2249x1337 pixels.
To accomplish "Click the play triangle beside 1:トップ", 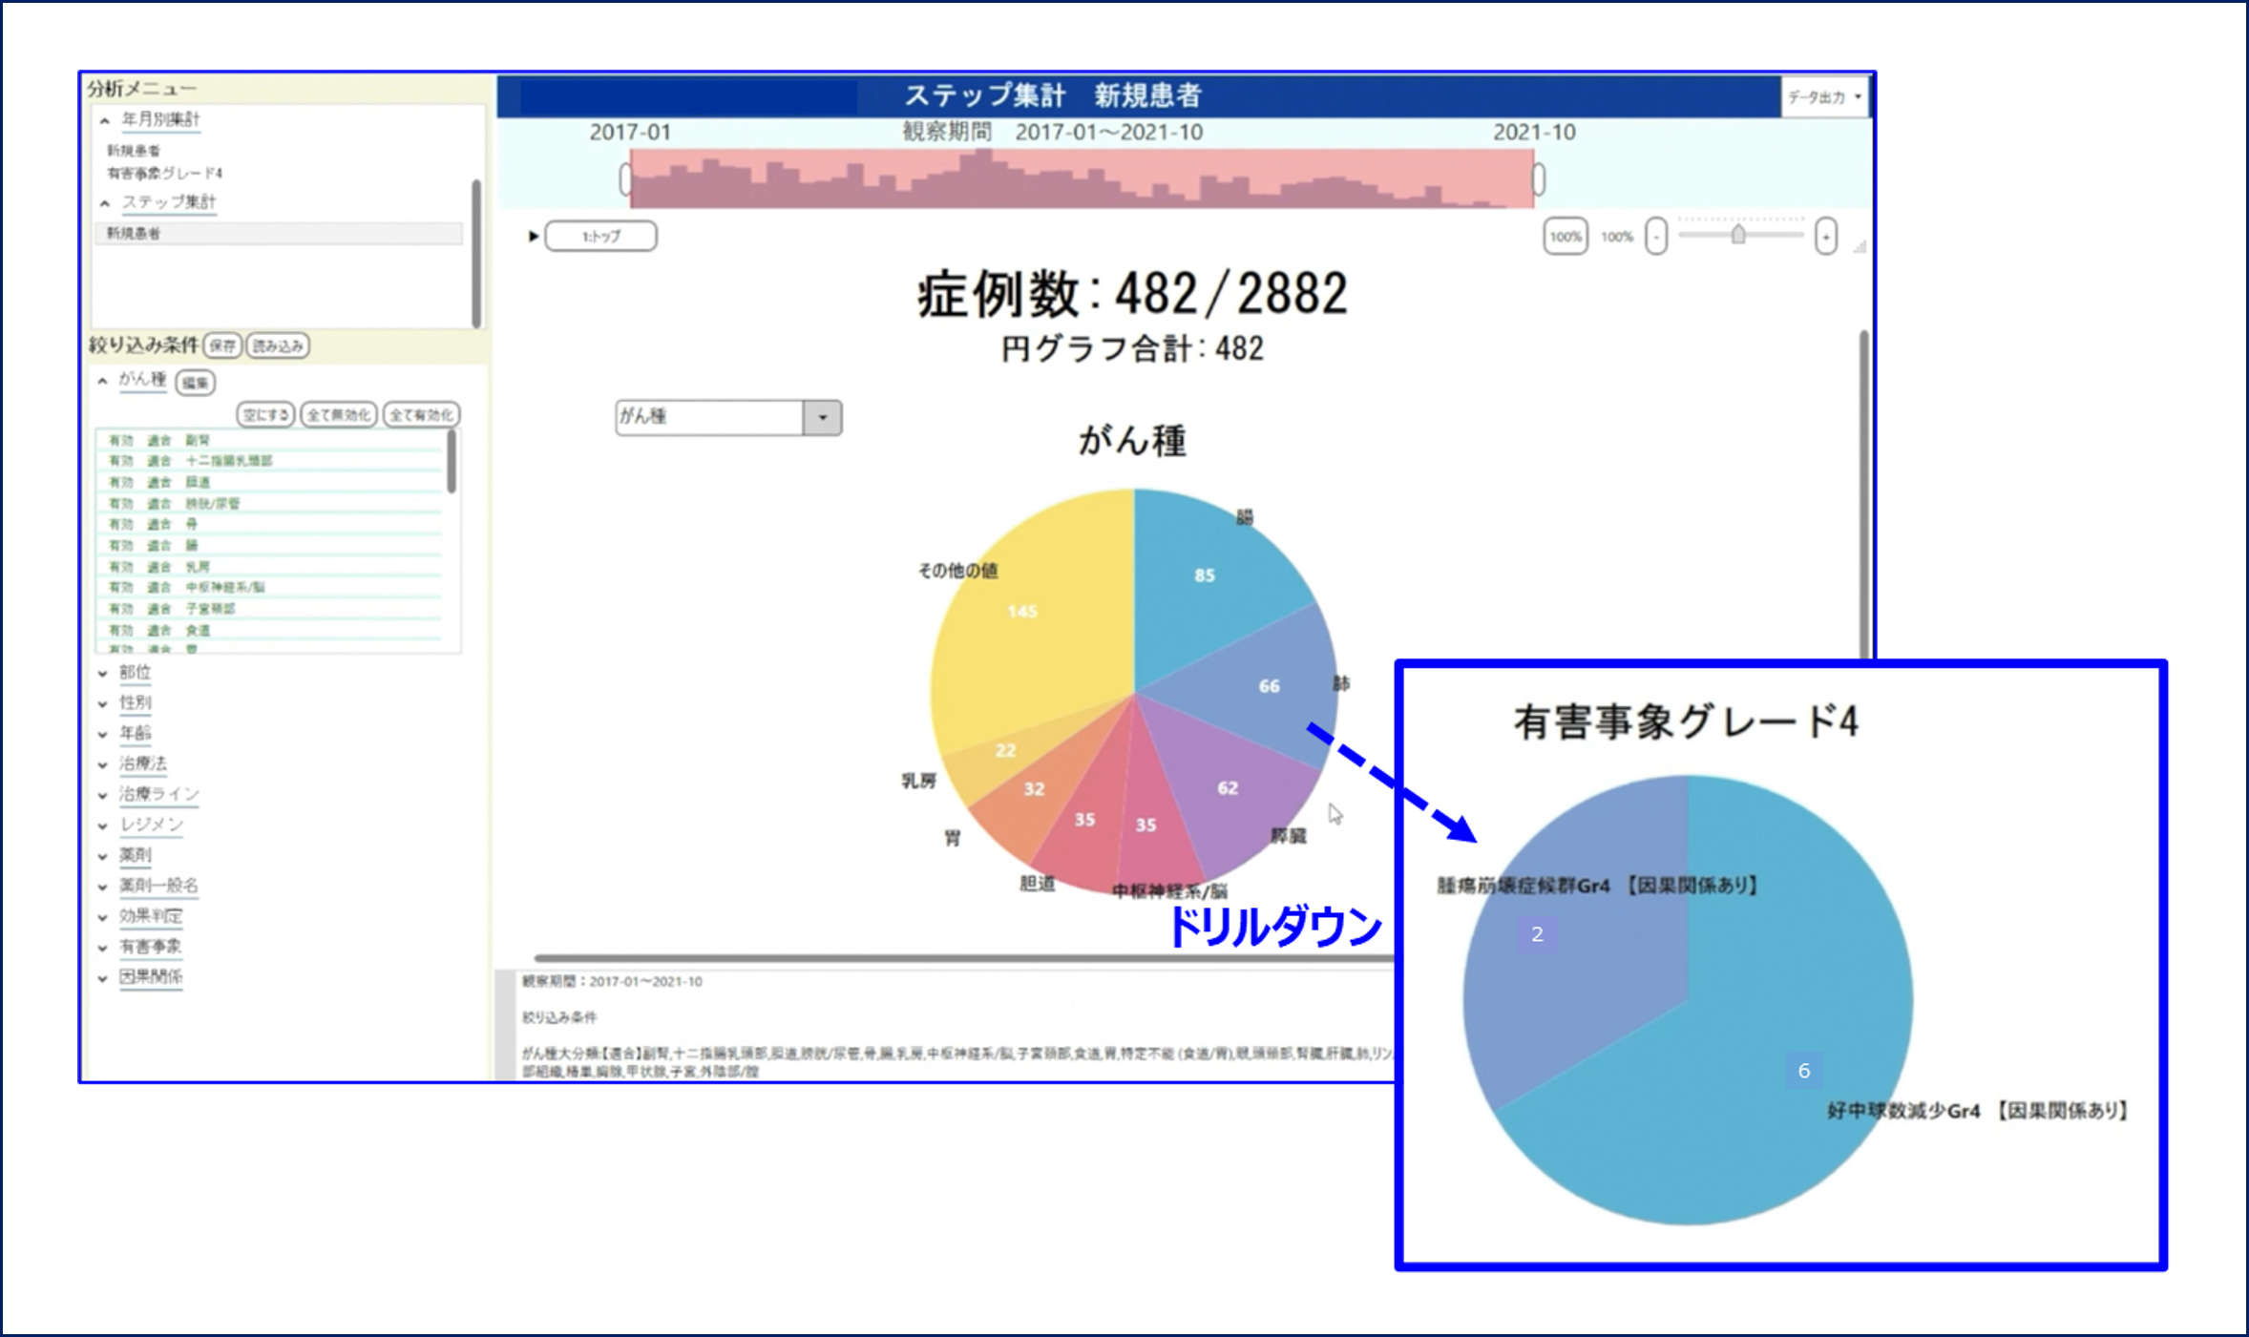I will coord(534,236).
